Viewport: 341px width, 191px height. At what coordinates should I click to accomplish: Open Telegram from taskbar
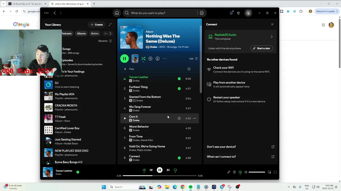pos(222,187)
